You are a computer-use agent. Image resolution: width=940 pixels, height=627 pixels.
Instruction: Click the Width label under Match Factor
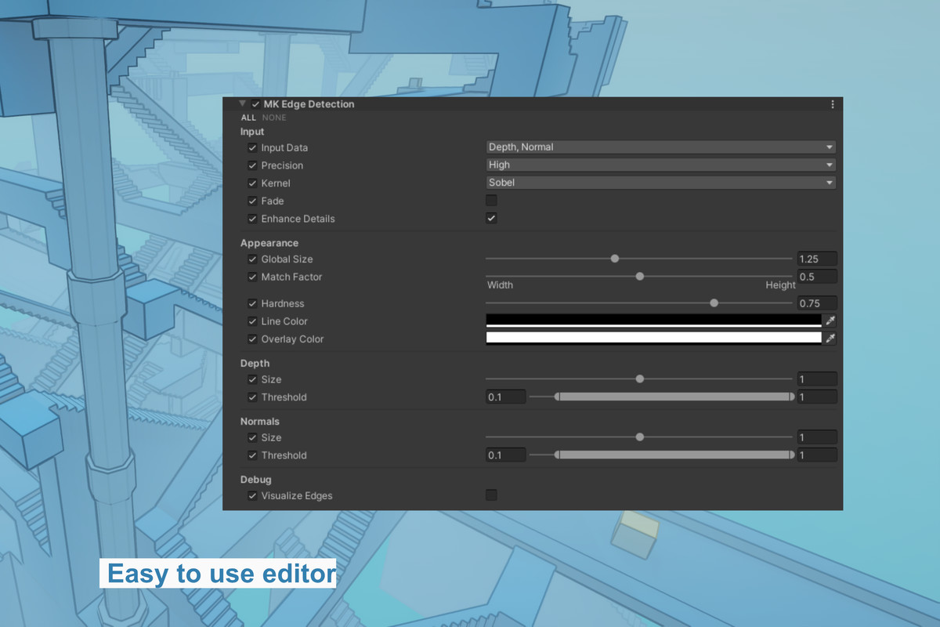(501, 285)
